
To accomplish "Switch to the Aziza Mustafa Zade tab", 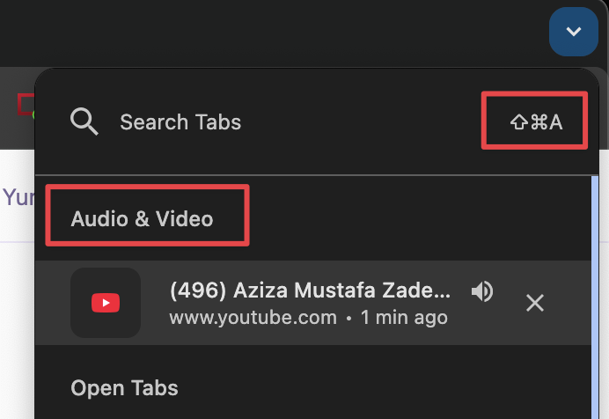I will point(309,290).
